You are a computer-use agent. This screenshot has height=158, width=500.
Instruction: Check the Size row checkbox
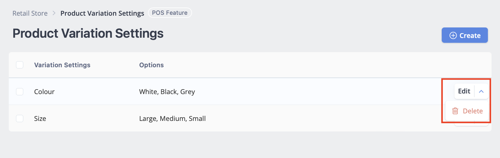click(x=20, y=118)
